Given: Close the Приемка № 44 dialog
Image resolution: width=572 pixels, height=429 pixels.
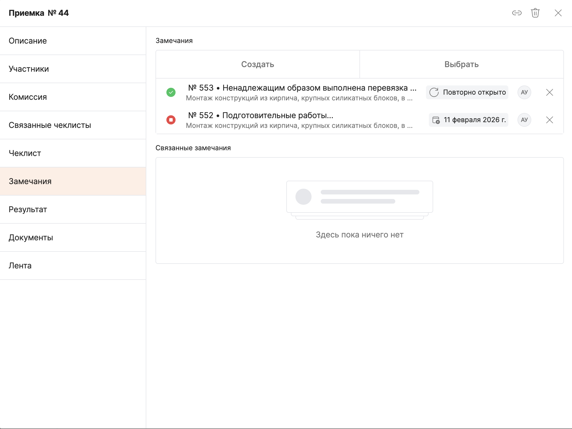Looking at the screenshot, I should point(558,13).
